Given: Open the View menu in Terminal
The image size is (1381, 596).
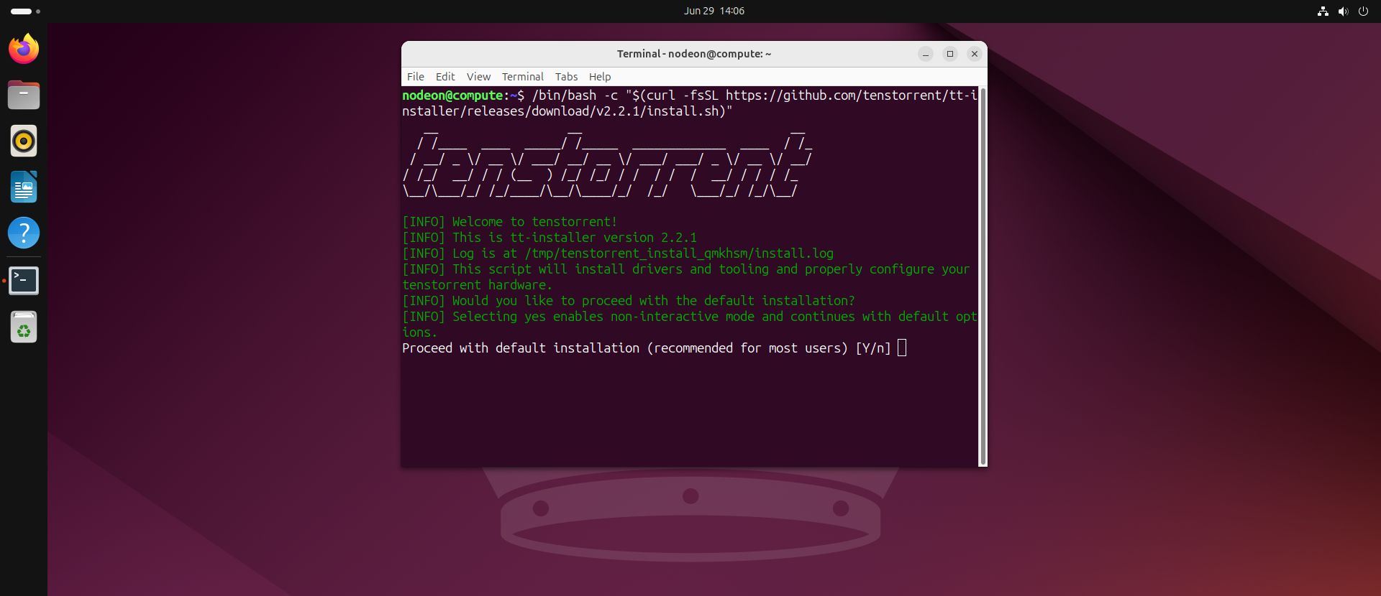Looking at the screenshot, I should [478, 77].
